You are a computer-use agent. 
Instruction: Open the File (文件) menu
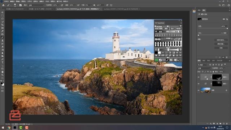(x=6, y=1)
